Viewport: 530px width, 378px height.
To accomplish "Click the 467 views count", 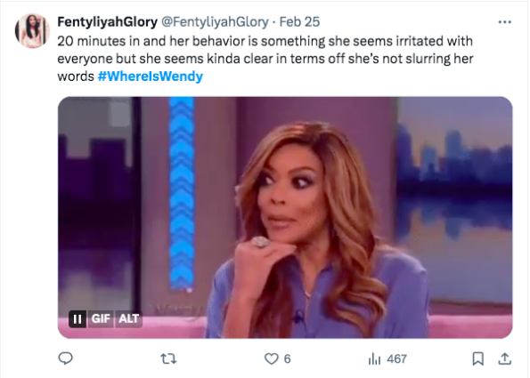I will click(x=396, y=358).
